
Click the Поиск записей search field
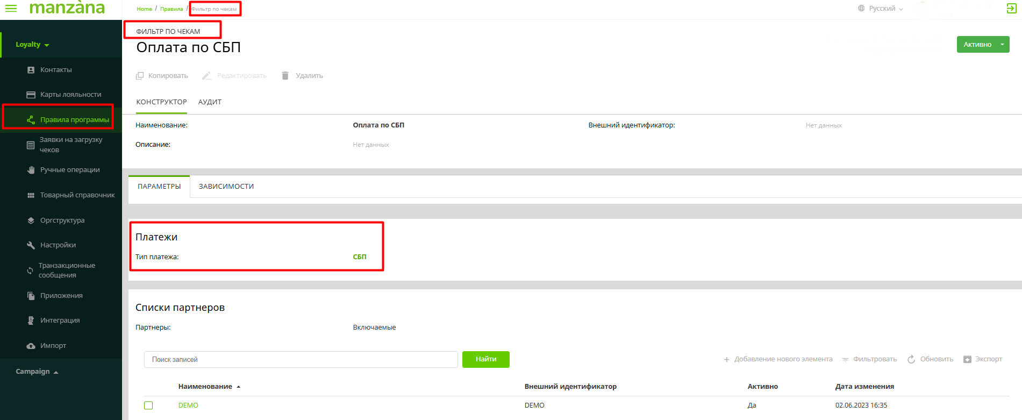pyautogui.click(x=301, y=360)
